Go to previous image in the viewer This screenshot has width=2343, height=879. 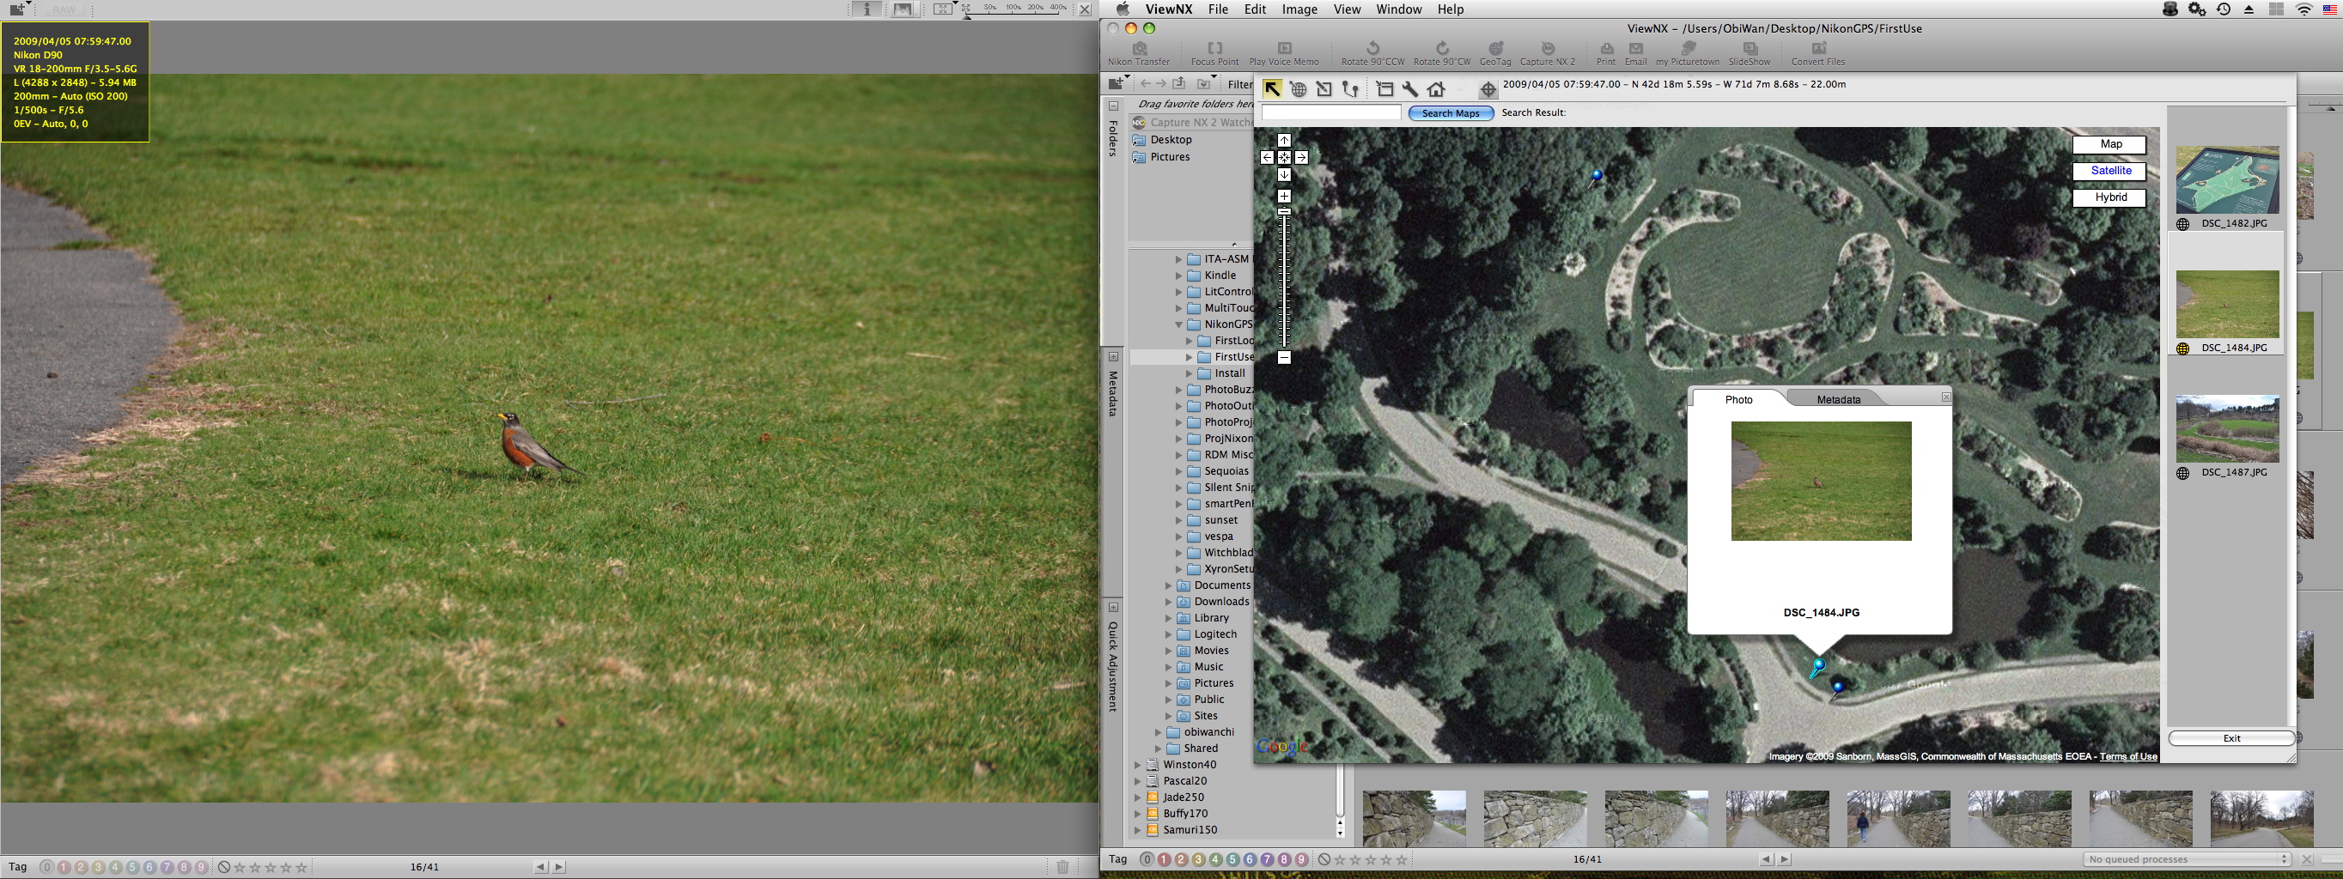point(541,867)
